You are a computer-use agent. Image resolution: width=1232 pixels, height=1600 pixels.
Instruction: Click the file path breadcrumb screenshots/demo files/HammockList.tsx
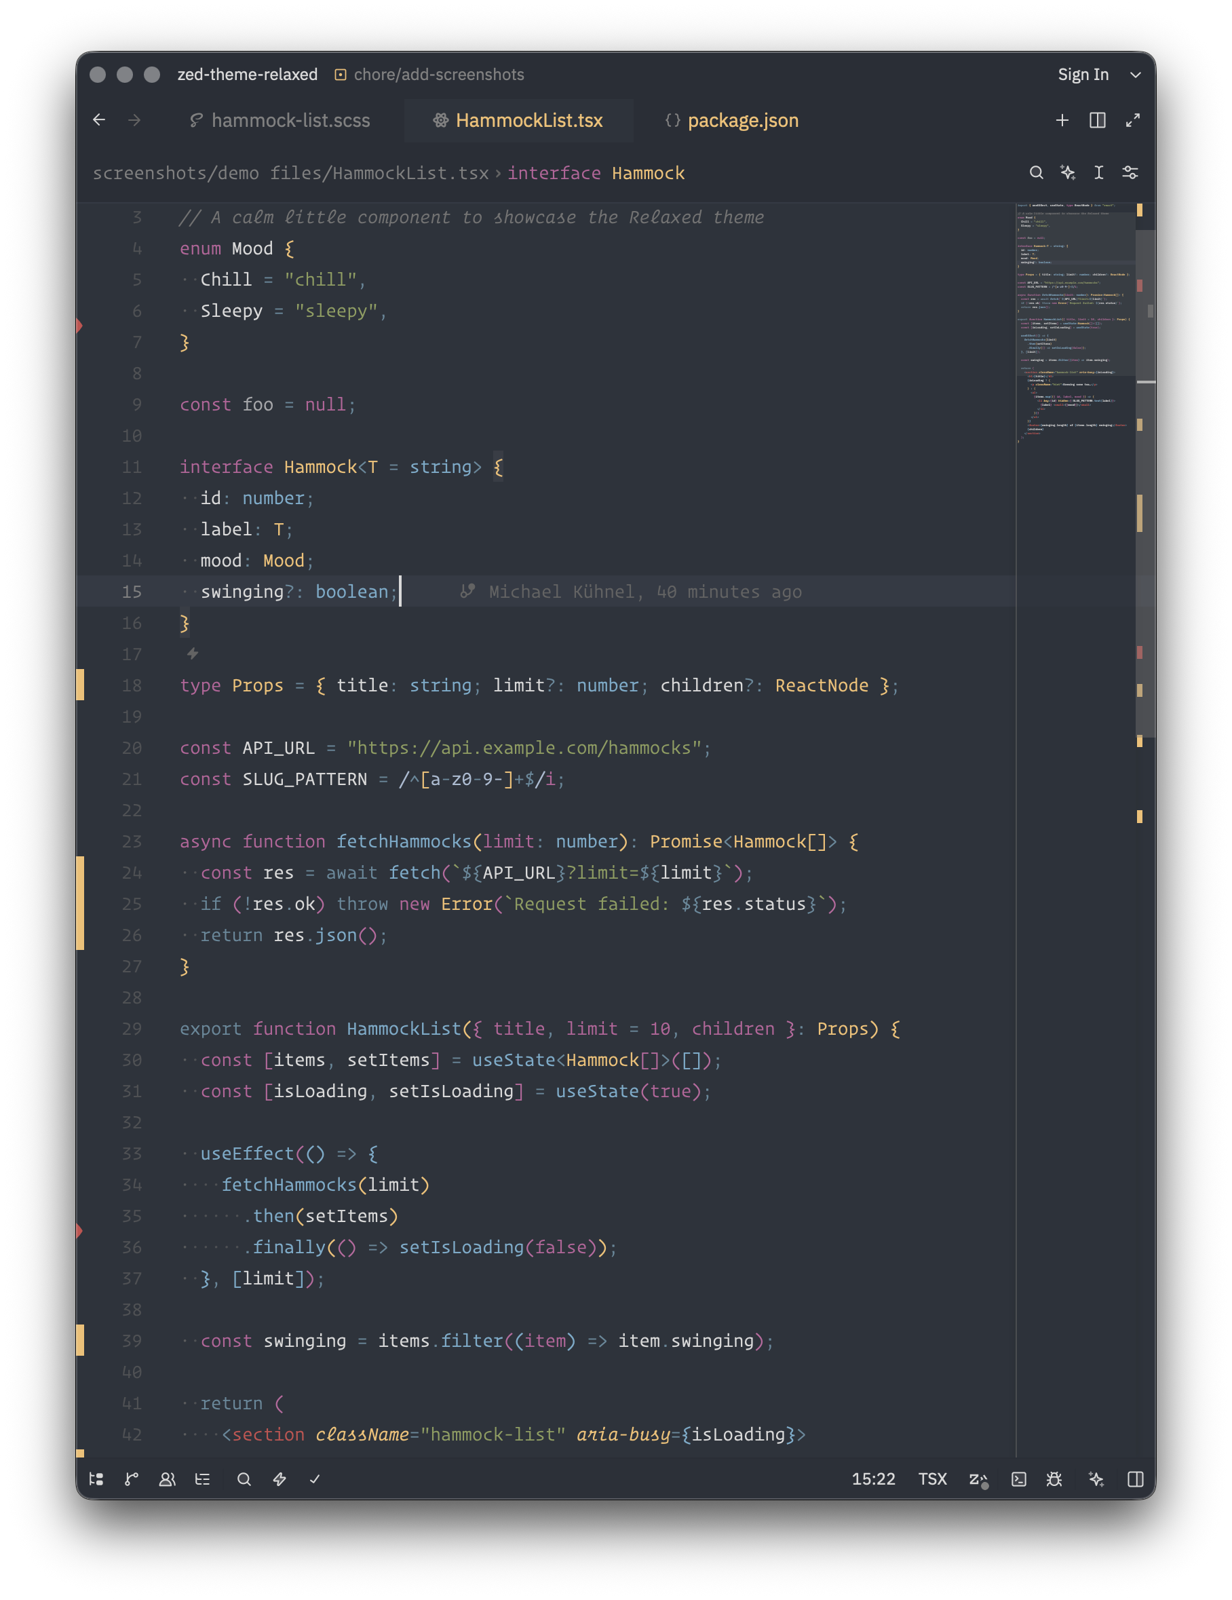pyautogui.click(x=290, y=173)
